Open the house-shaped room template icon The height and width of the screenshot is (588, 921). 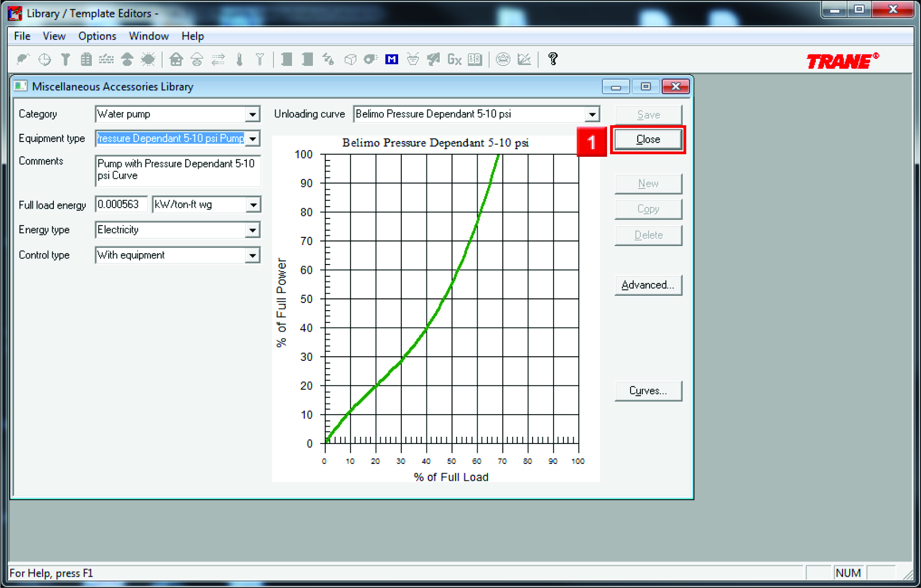177,59
